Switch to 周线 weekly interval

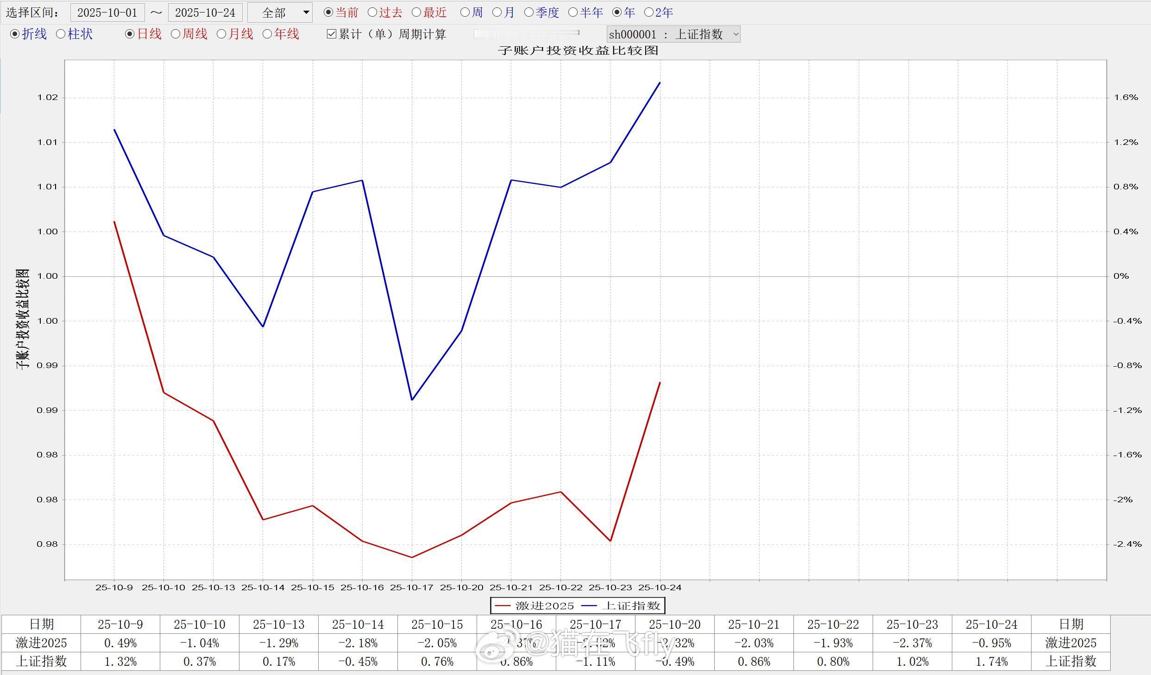click(x=176, y=34)
